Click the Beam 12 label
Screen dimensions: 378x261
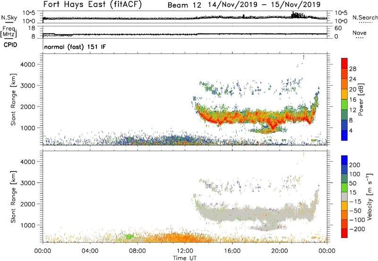pos(184,5)
